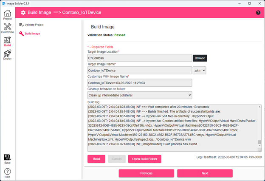Screen dimensions: 265x181
Task: Click the Passed validation status text
Action: click(120, 35)
